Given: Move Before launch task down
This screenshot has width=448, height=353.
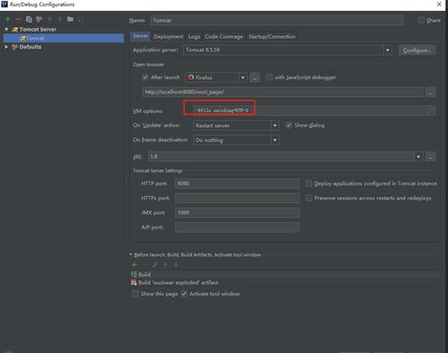Looking at the screenshot, I should (176, 265).
